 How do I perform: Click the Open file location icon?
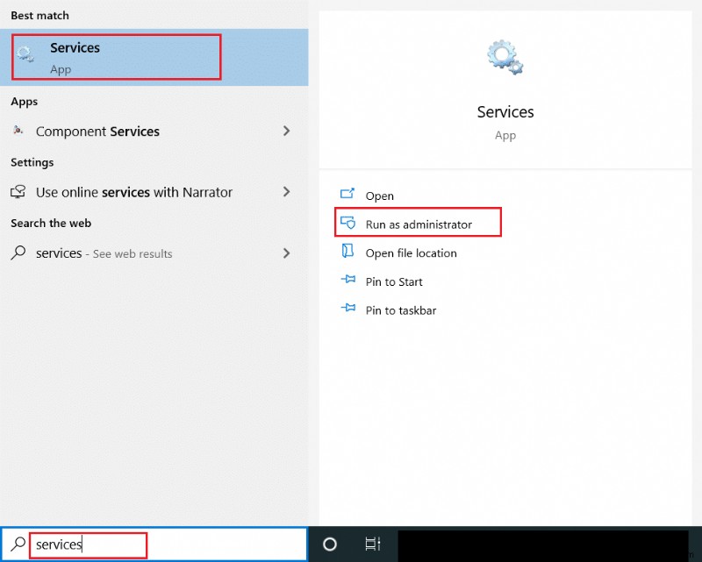[x=347, y=253]
